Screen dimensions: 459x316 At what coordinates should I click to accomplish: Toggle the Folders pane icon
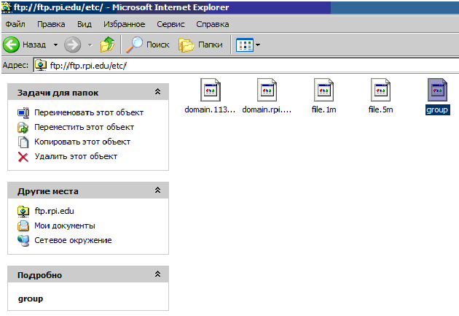point(187,45)
